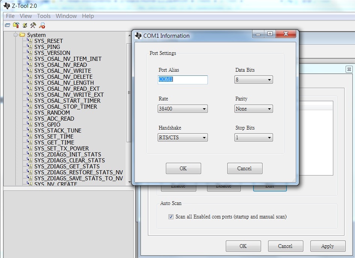Open the wrench and hammer tools icon

(33, 25)
